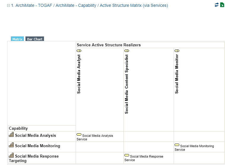225x165 pixels.
Task: Click the report title text link
Action: (x=89, y=6)
